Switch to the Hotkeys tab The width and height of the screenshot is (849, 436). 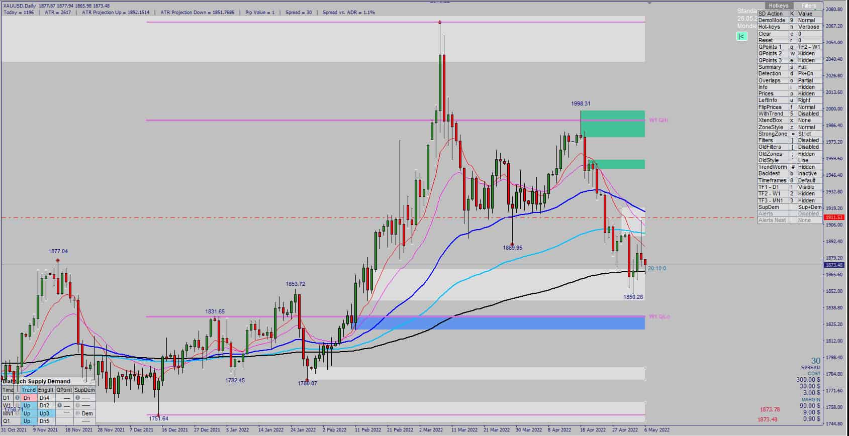pos(779,6)
